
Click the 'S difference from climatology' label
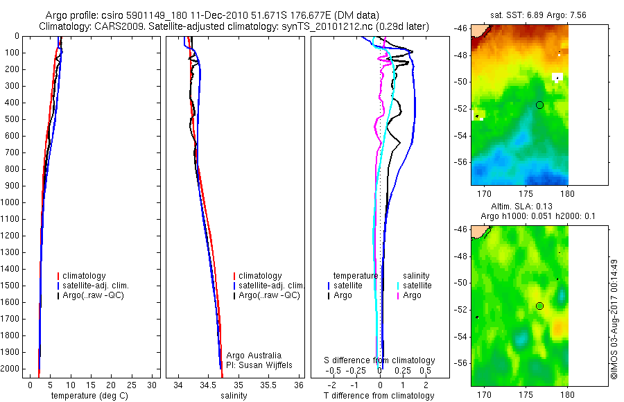point(379,360)
